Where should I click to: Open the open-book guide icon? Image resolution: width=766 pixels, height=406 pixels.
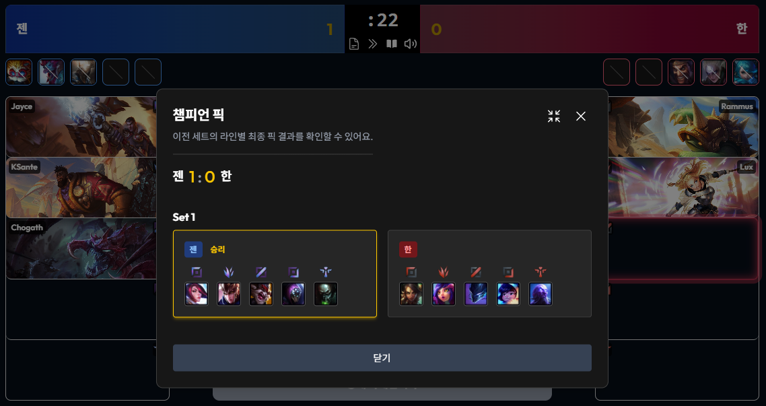click(392, 44)
